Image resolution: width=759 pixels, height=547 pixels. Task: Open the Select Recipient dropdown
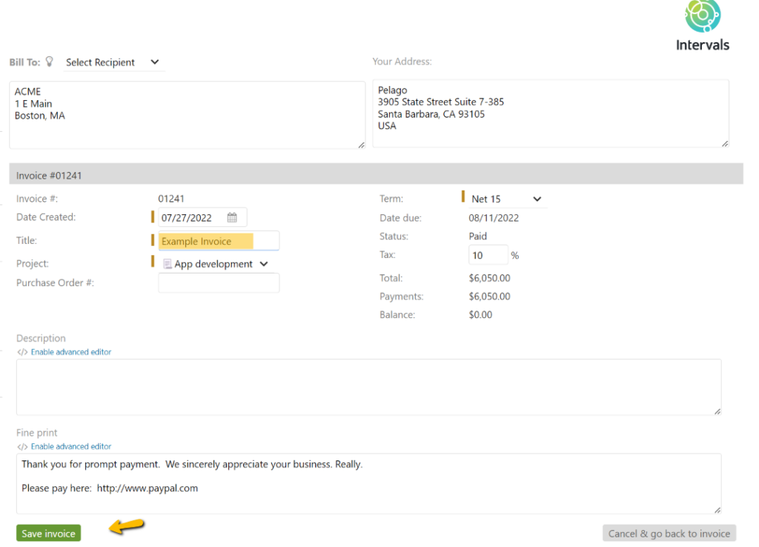[x=111, y=62]
